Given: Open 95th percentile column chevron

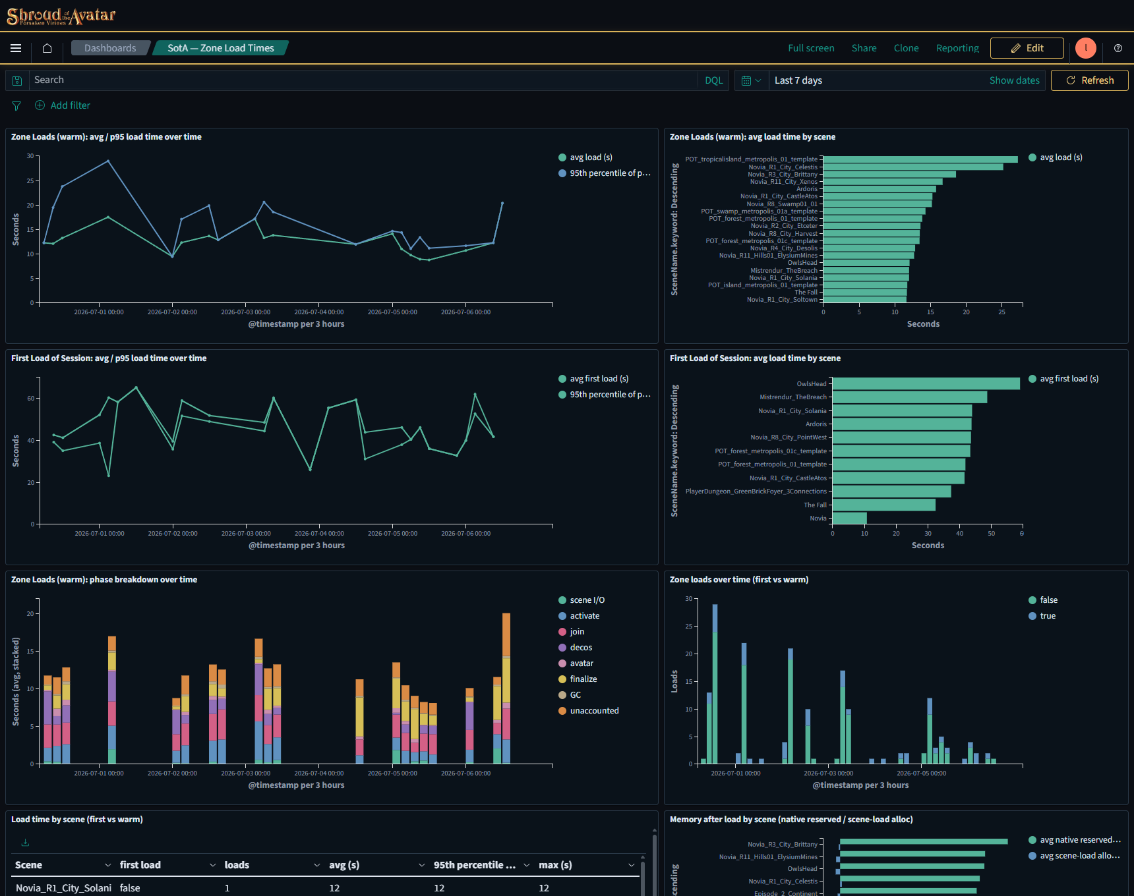Looking at the screenshot, I should 527,865.
